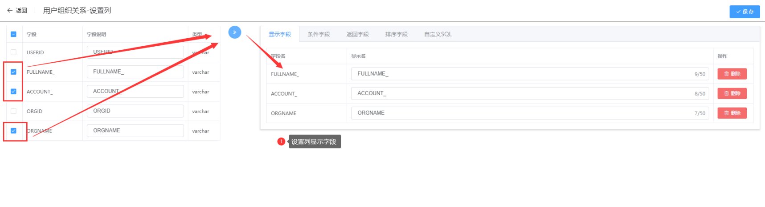Open the 返回字段 tab

tap(357, 34)
